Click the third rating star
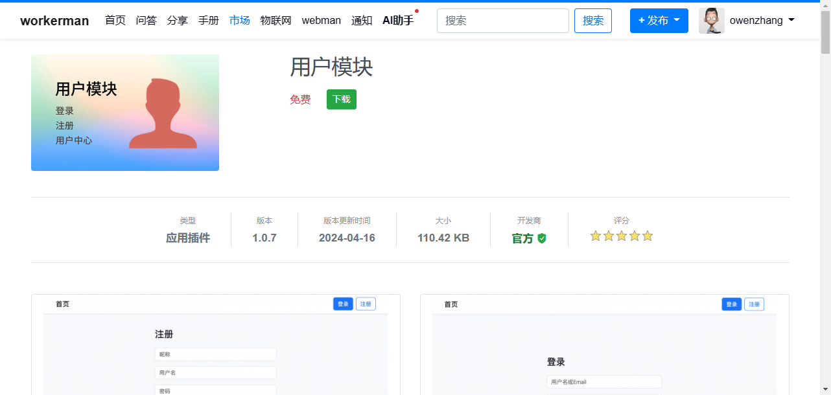 pyautogui.click(x=622, y=236)
